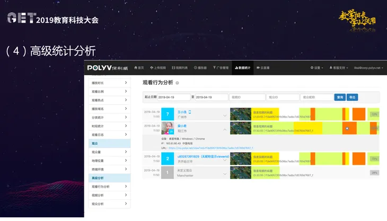Screen dimensions: 387x221
Task: Focus the 视频ID input field
Action: pos(247,97)
